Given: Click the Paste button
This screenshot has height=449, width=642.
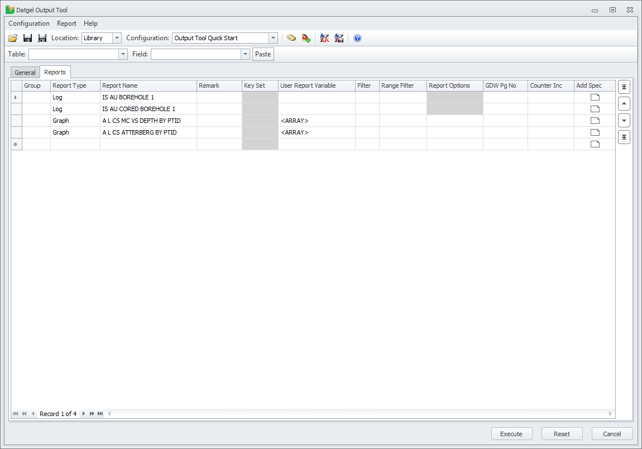Looking at the screenshot, I should tap(263, 54).
